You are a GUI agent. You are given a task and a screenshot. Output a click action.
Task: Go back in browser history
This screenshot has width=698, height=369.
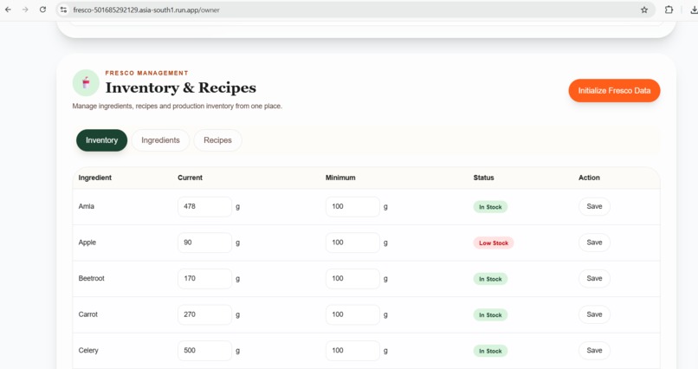pyautogui.click(x=8, y=10)
